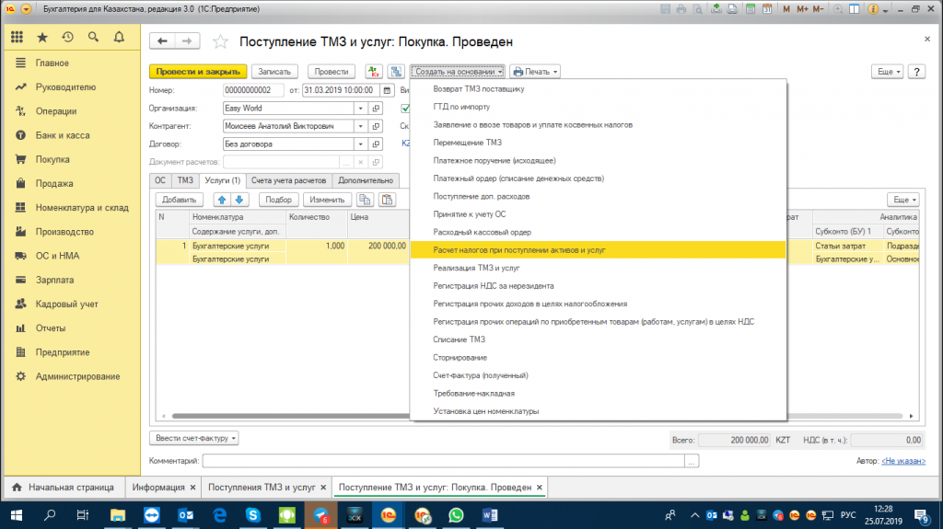
Task: Expand the Контрагент dropdown arrow
Action: click(x=360, y=126)
